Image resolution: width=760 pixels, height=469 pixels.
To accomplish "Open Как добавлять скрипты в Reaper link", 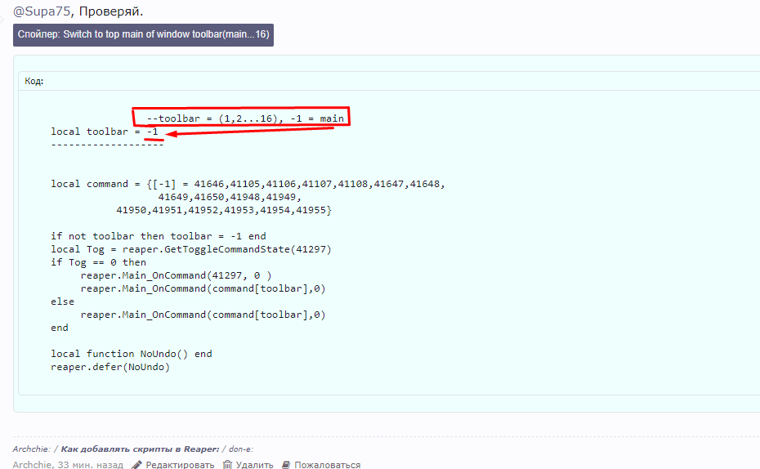I will tap(140, 449).
